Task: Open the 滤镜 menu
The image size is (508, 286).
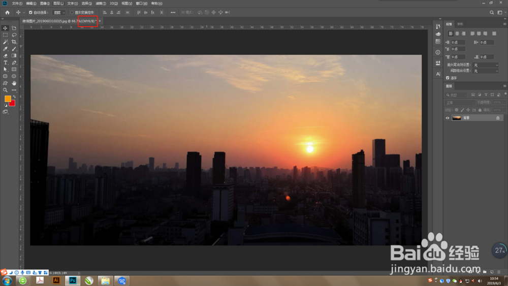Action: click(x=101, y=3)
